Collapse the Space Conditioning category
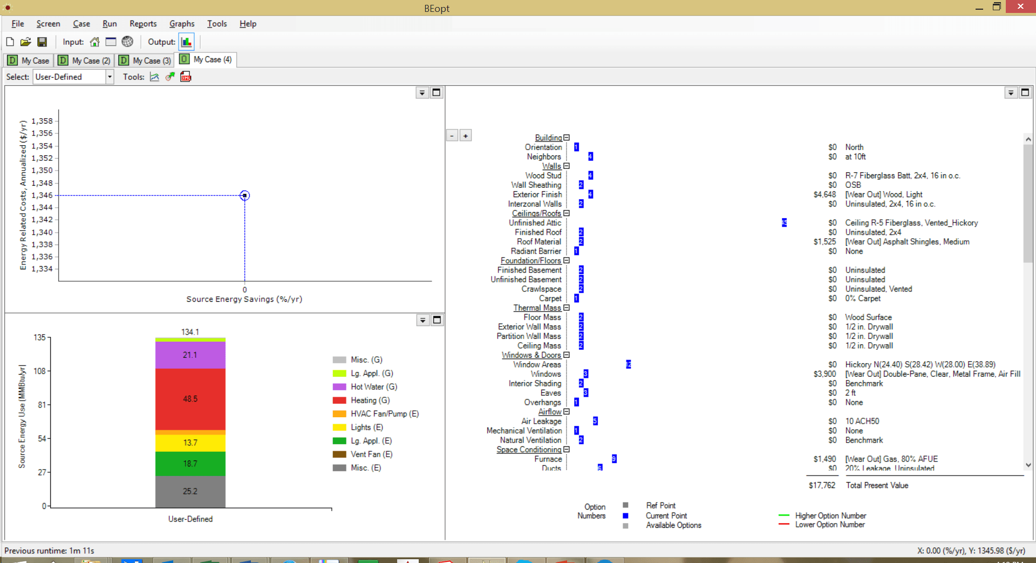 (567, 449)
